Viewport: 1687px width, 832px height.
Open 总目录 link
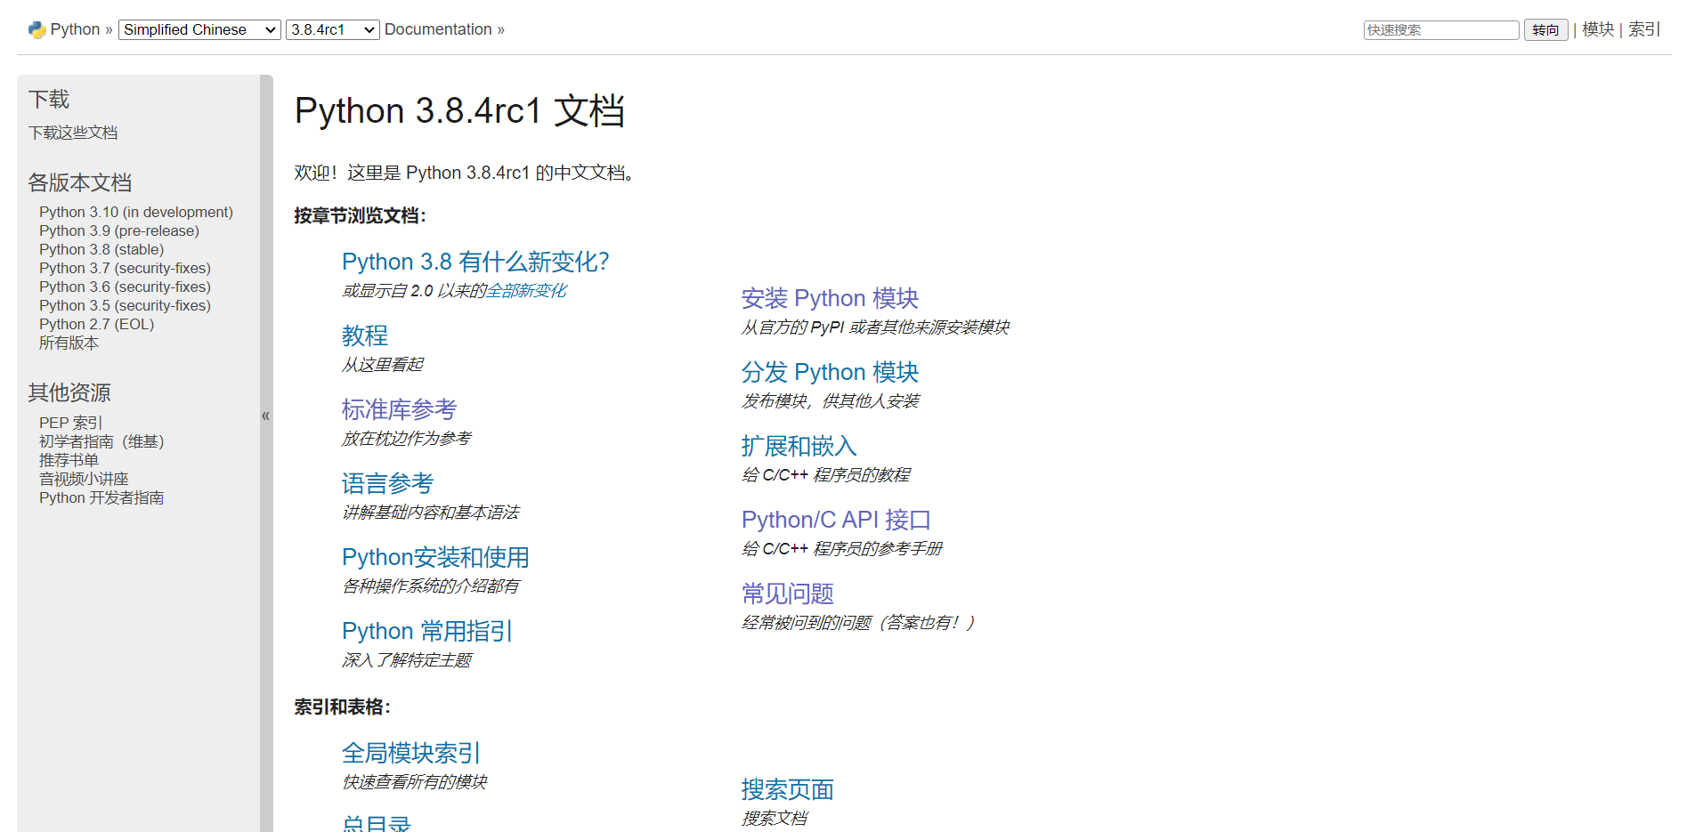377,823
